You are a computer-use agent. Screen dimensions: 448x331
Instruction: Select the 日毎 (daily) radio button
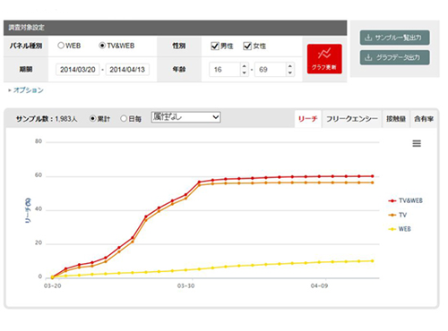[x=124, y=119]
